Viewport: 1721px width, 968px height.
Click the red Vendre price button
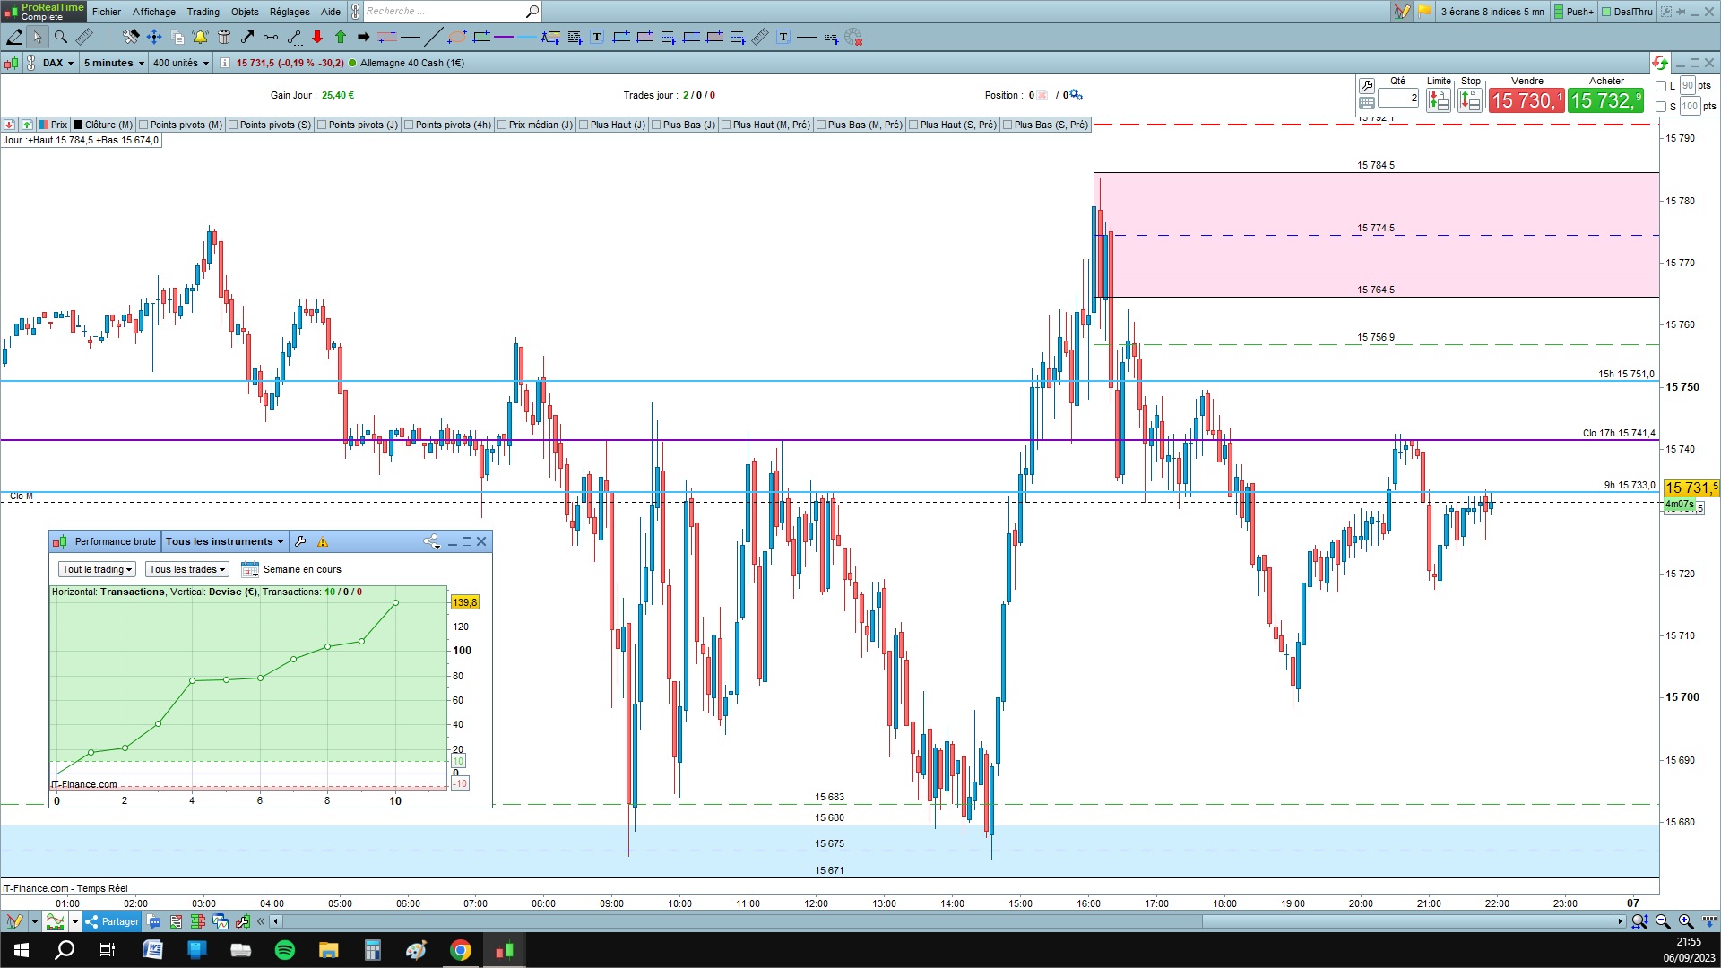click(x=1526, y=100)
